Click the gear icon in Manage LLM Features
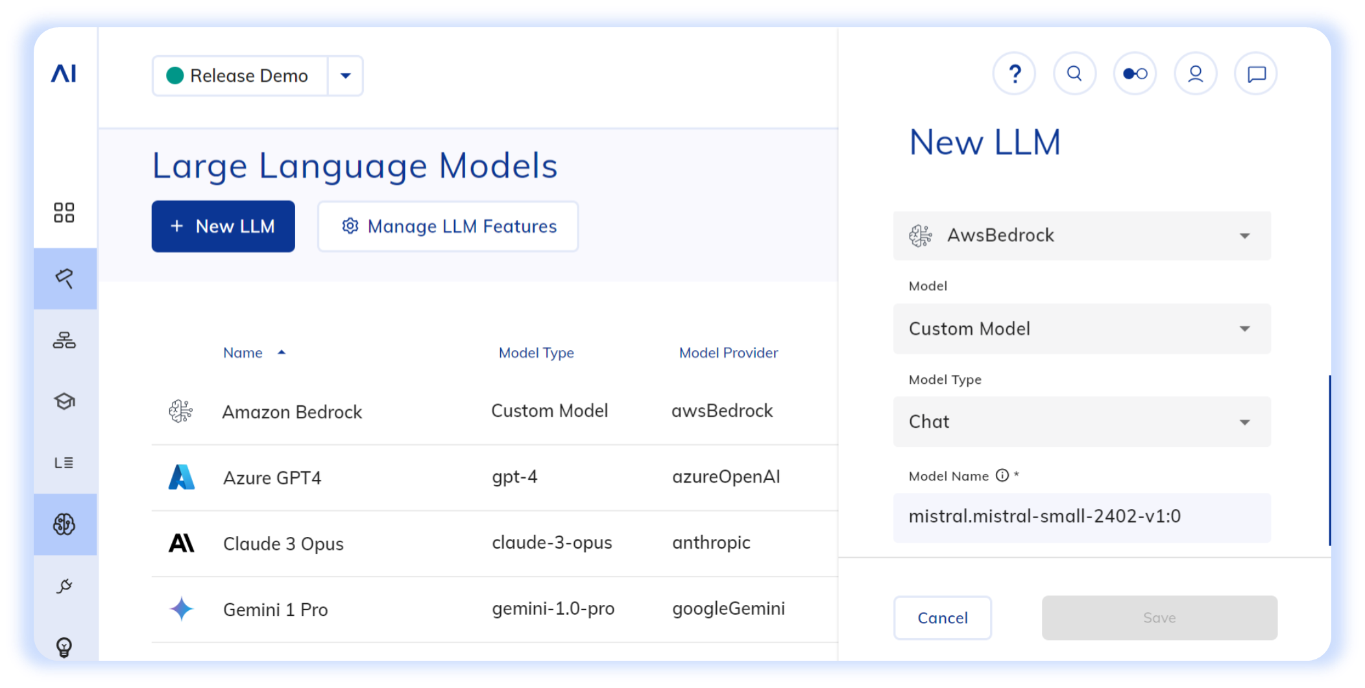Screen dimensions: 1365x688 (350, 226)
